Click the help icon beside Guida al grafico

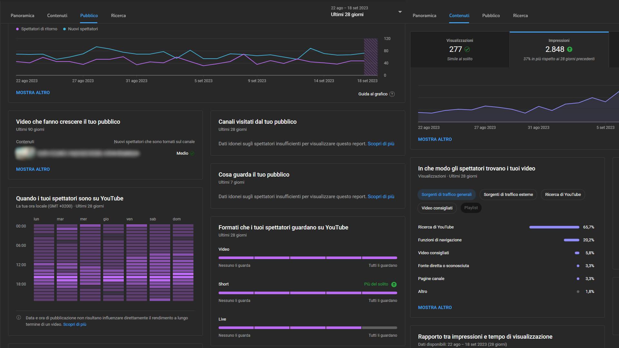(392, 94)
